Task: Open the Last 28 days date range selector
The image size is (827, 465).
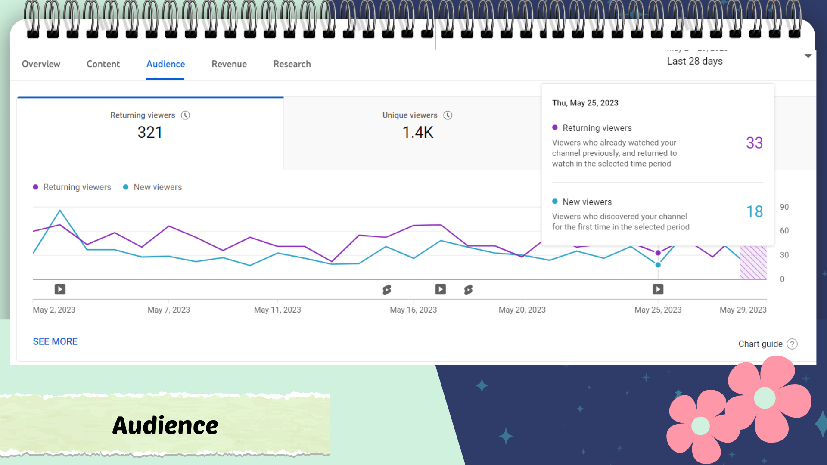Action: (694, 61)
